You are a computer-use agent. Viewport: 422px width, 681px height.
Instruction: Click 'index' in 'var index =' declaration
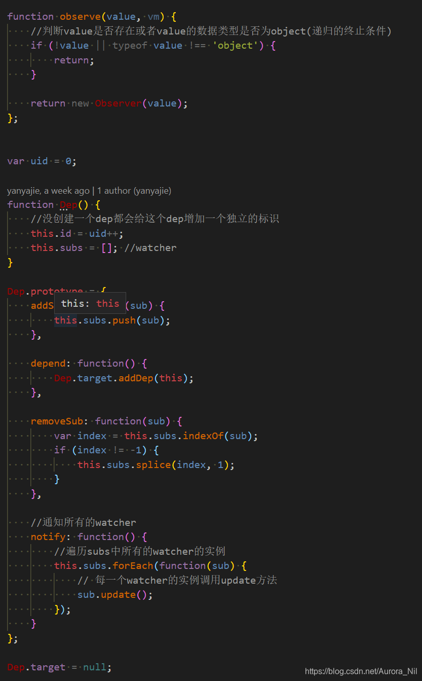(x=92, y=436)
